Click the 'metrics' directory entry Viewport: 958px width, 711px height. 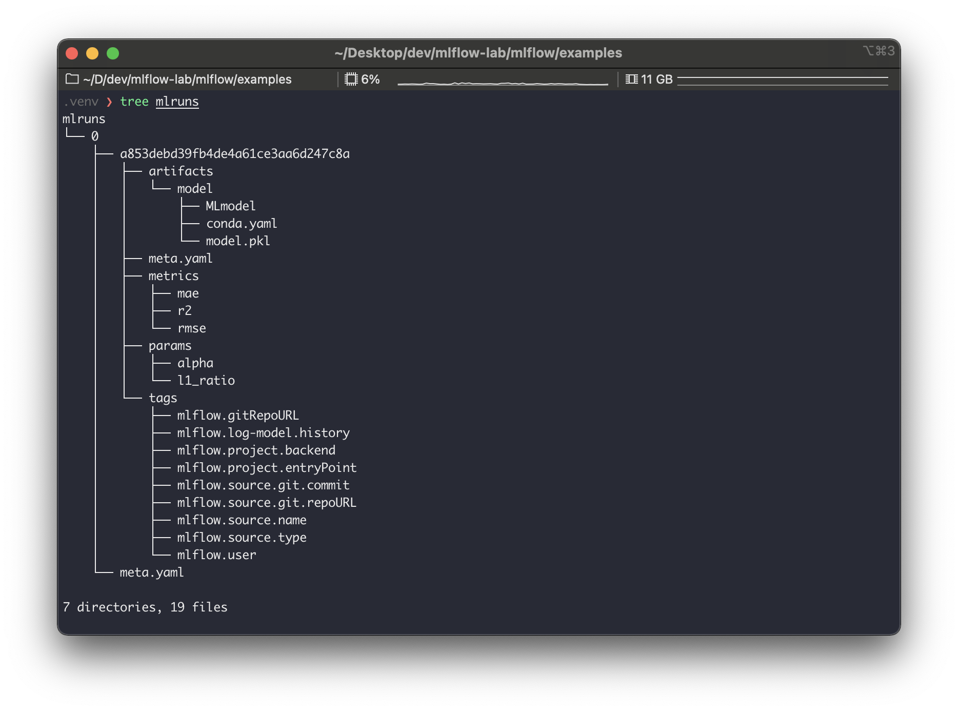tap(173, 276)
